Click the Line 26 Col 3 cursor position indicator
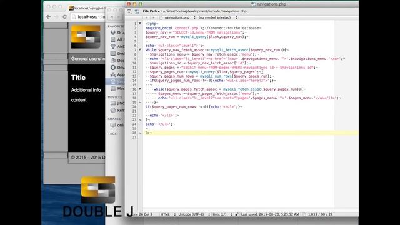 coord(142,214)
